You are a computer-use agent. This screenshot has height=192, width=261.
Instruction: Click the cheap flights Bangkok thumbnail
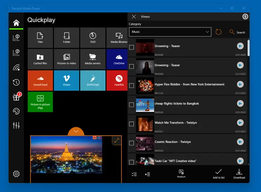(x=145, y=105)
